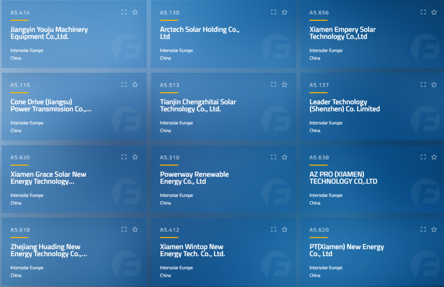Click Intersolar Europe on the A5.638 card
This screenshot has width=444, height=287.
tap(326, 195)
